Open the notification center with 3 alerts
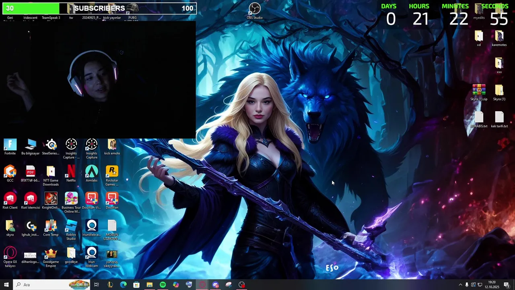 tap(507, 285)
